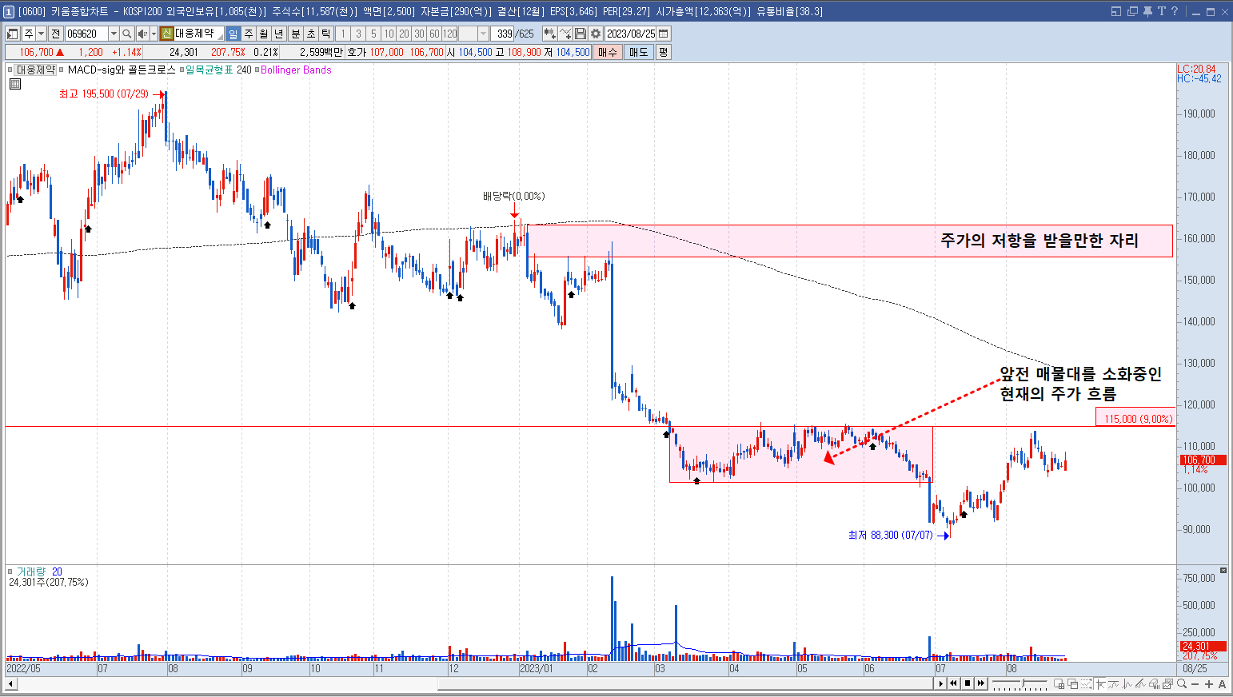Click the crosshair cursor tool icon at bottom
This screenshot has height=697, width=1233.
1101,683
